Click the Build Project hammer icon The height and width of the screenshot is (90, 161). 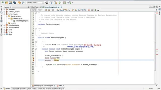52,3
